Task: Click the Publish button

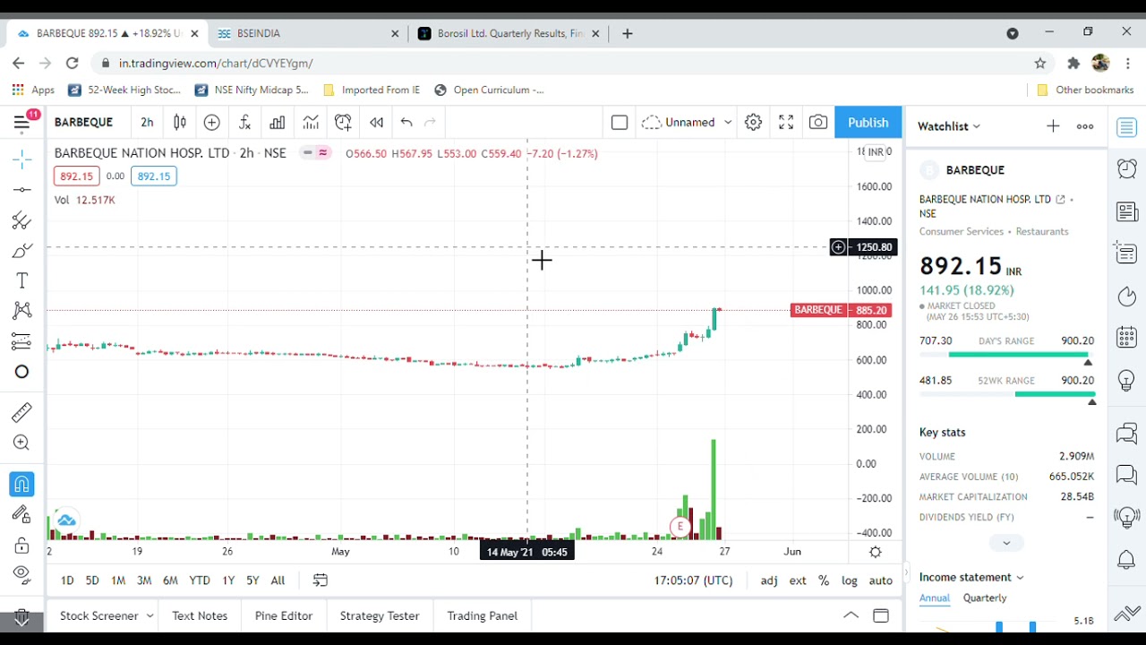Action: tap(868, 123)
